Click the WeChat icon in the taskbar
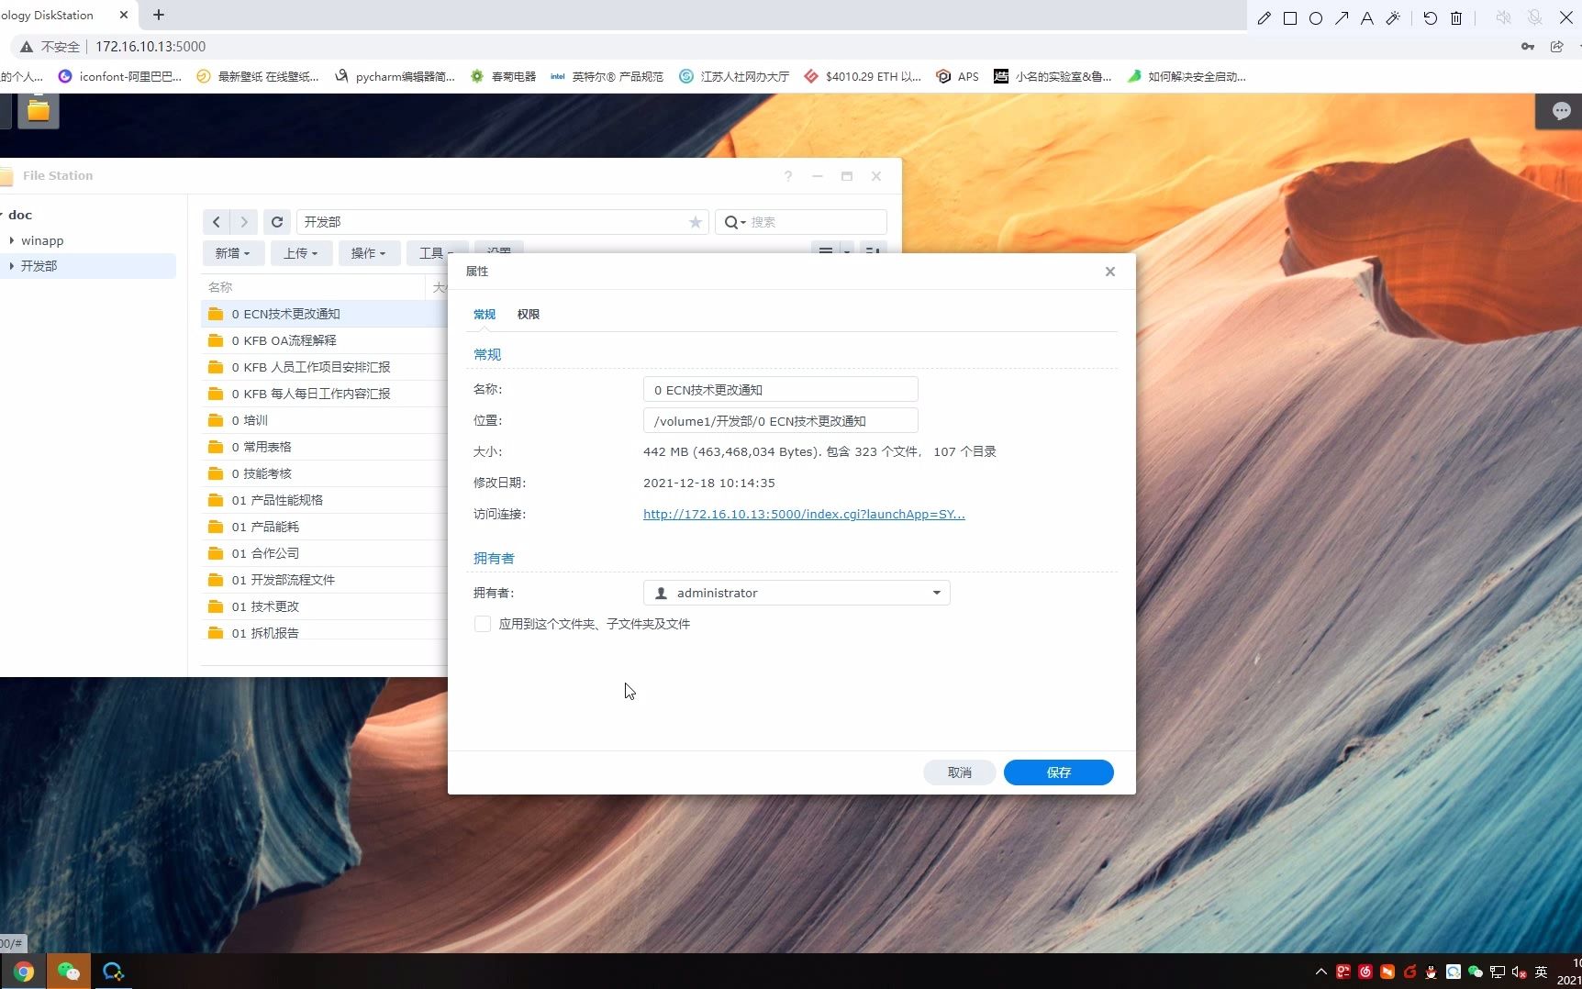The height and width of the screenshot is (989, 1582). click(x=68, y=972)
